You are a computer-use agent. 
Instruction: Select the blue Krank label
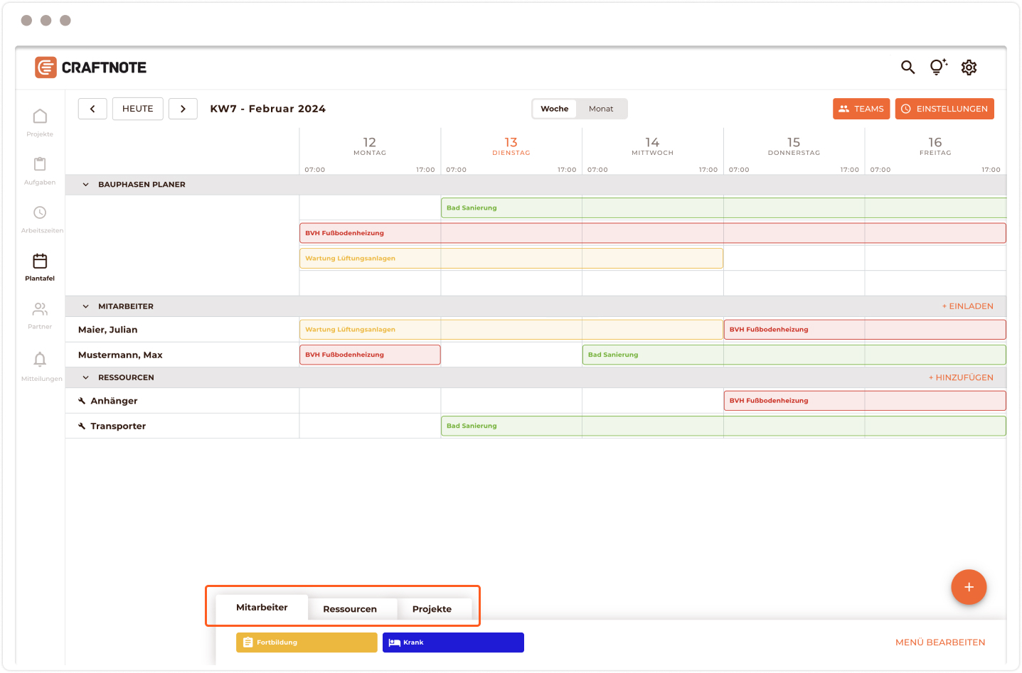[x=453, y=642]
